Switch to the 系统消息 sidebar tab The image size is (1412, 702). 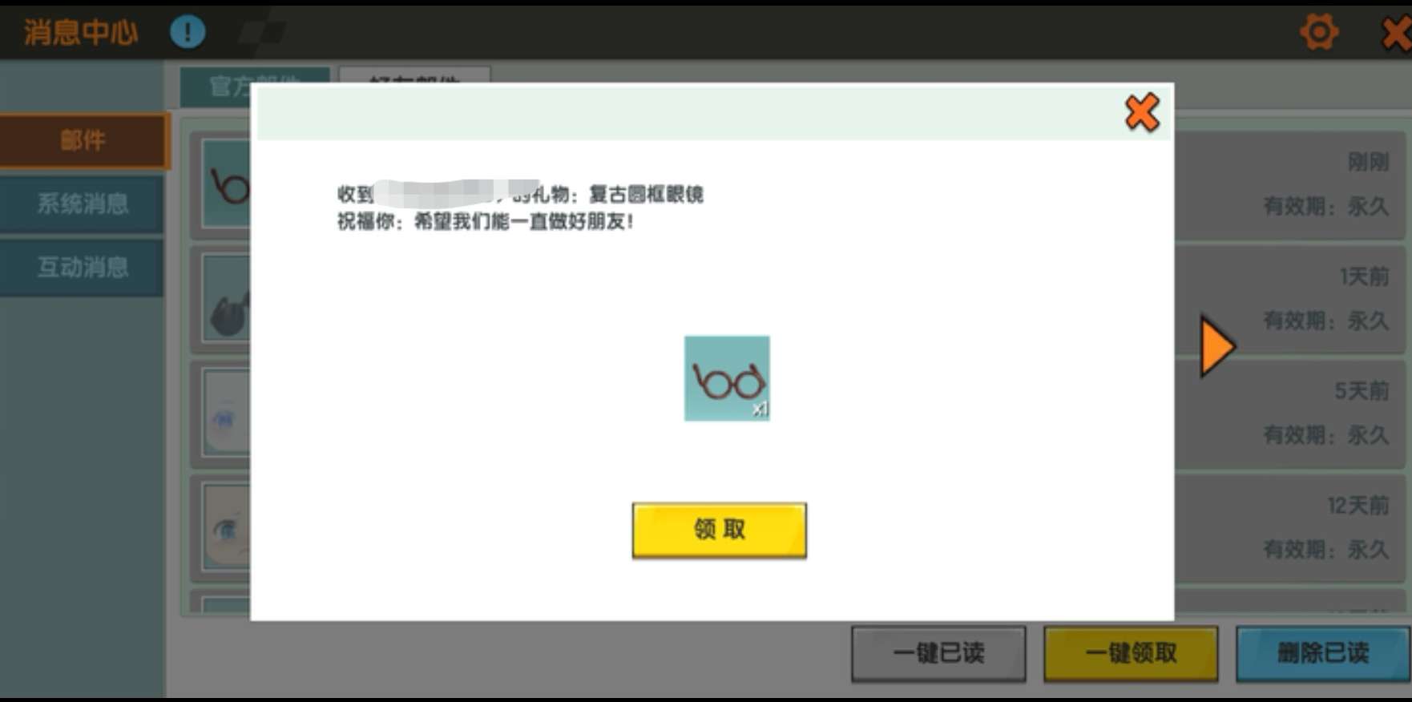83,204
